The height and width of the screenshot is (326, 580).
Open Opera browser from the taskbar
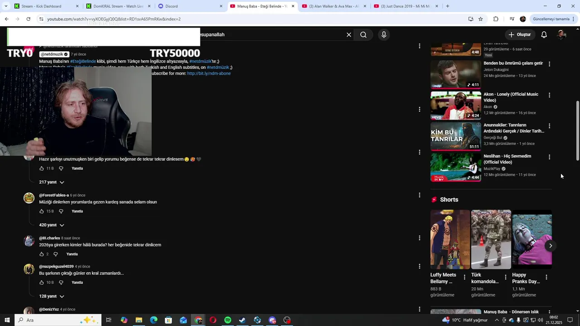point(213,320)
